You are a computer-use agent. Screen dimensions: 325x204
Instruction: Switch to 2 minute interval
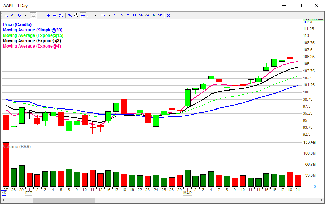[x=121, y=15]
